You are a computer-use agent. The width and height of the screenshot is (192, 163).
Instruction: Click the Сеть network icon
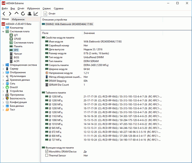pos(7,83)
